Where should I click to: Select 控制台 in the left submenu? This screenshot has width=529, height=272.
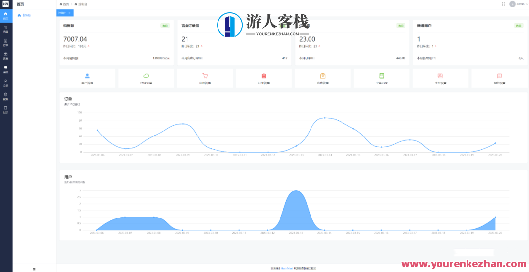34,16
